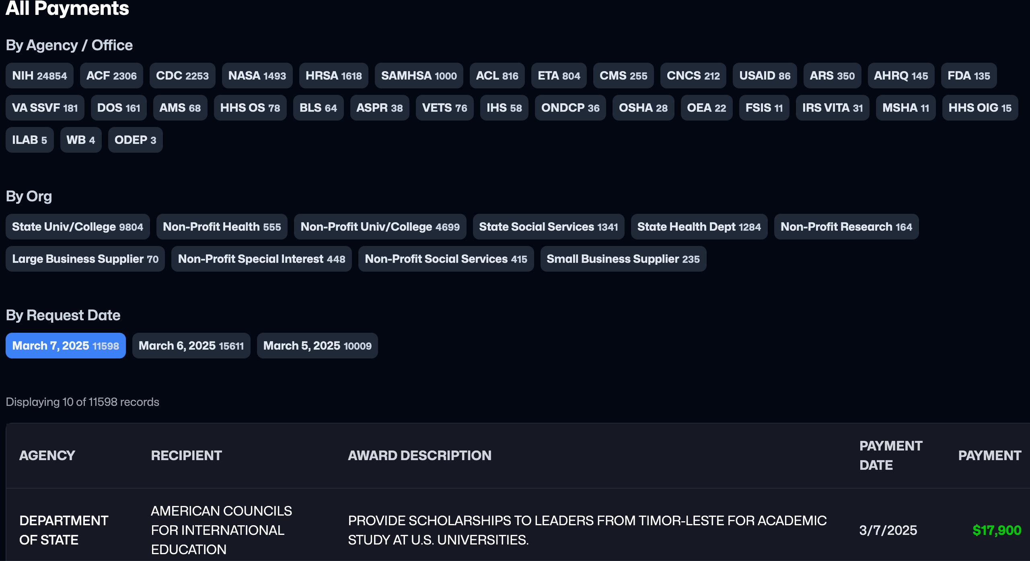The image size is (1030, 561).
Task: Choose the CNCS 212 agency filter
Action: click(x=693, y=76)
